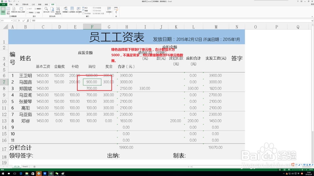Click the insert function fx icon

(x=28, y=21)
